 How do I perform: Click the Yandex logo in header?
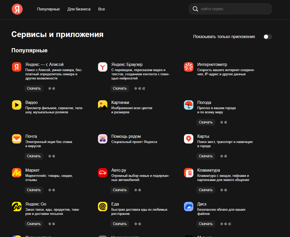pyautogui.click(x=17, y=9)
